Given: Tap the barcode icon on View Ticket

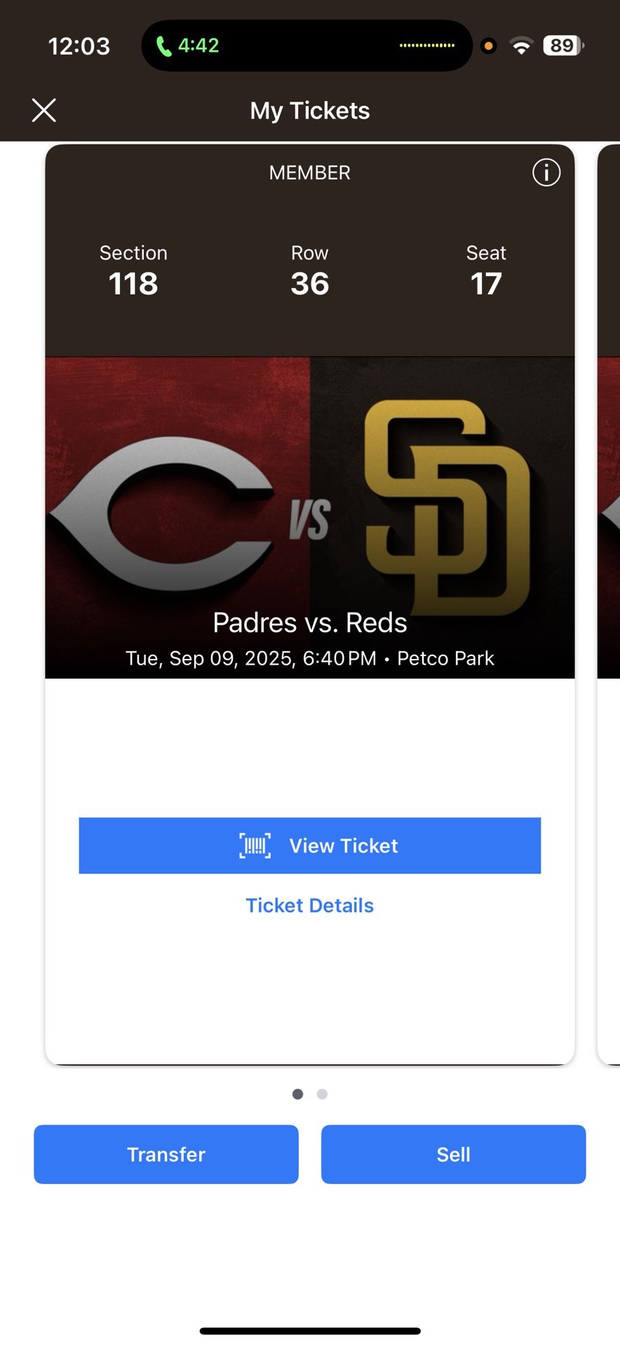Looking at the screenshot, I should coord(255,845).
